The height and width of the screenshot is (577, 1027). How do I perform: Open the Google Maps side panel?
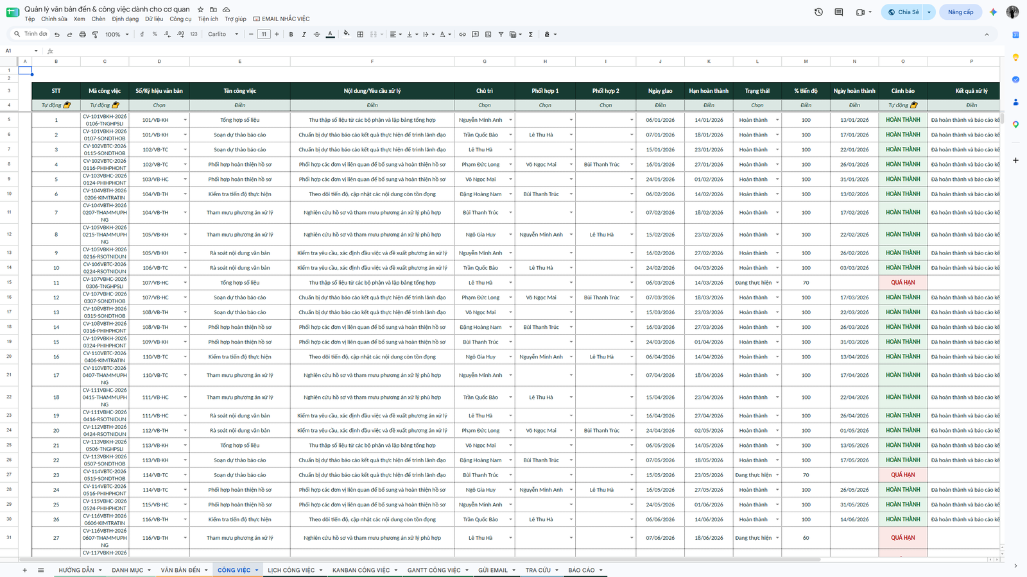(x=1015, y=124)
